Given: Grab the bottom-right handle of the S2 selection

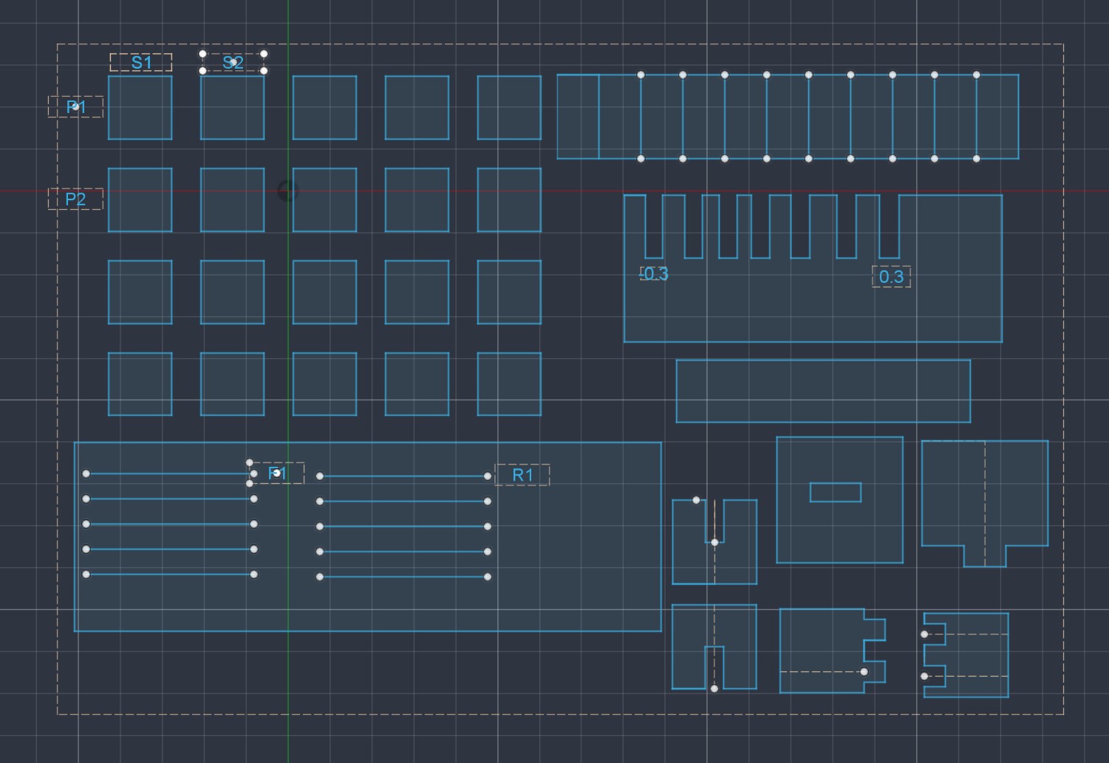Looking at the screenshot, I should point(265,71).
